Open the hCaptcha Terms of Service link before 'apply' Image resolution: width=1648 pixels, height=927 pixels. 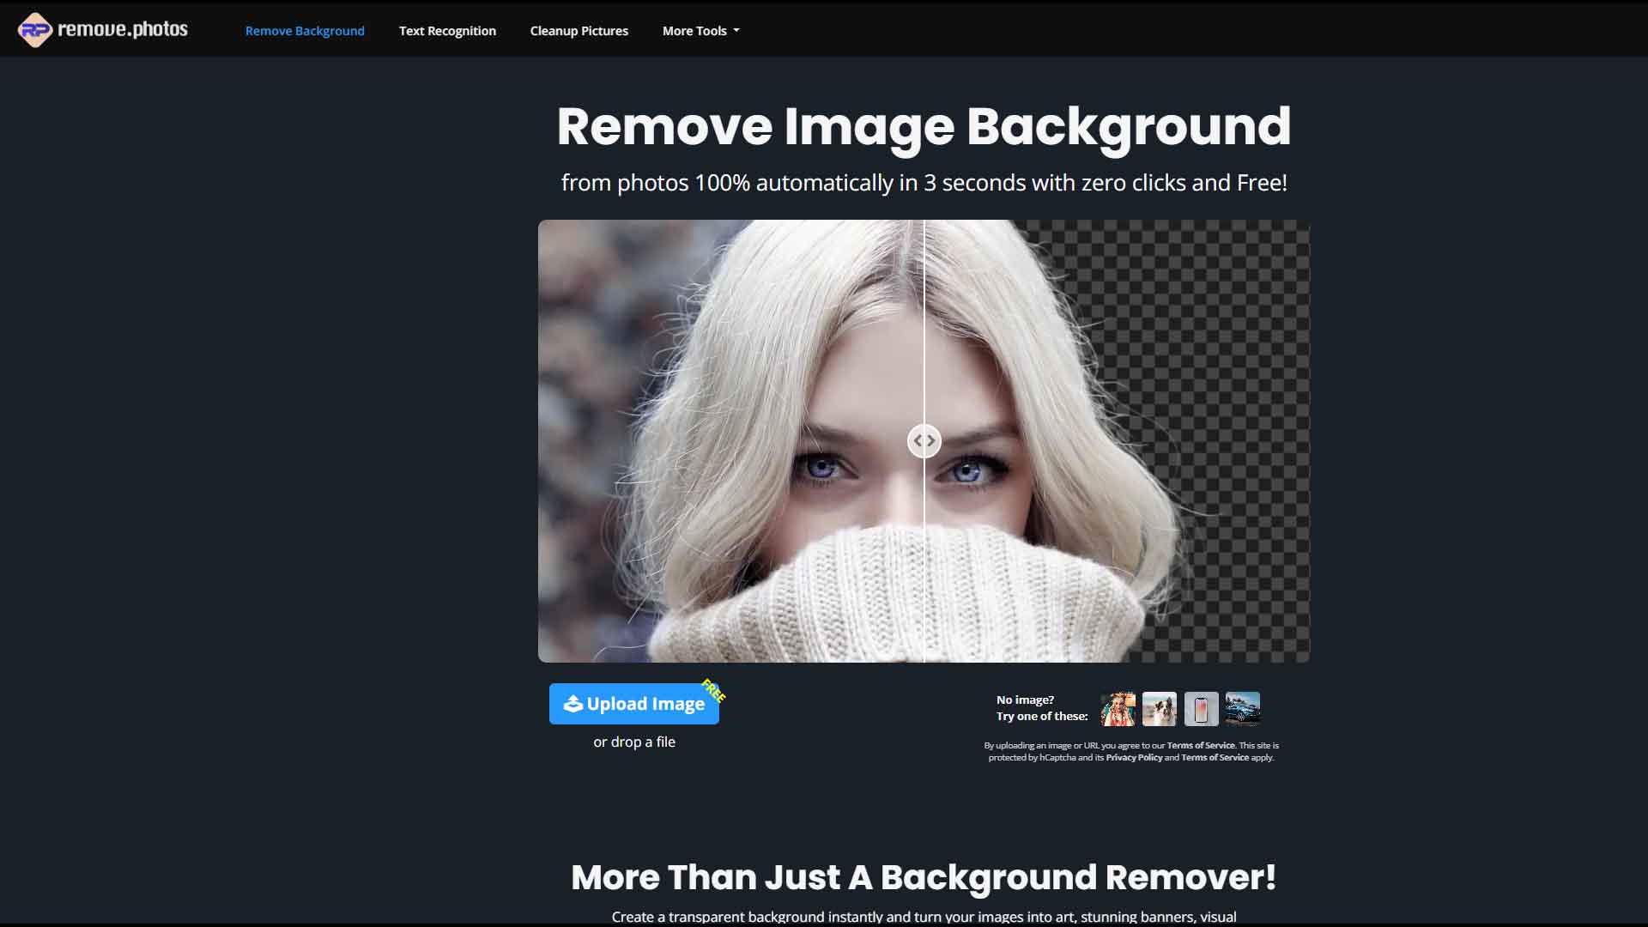(1215, 757)
